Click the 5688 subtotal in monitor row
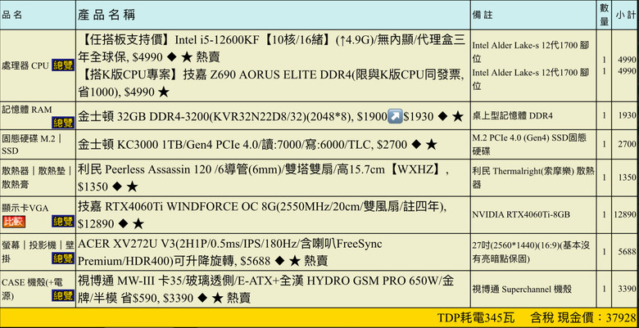 point(627,252)
